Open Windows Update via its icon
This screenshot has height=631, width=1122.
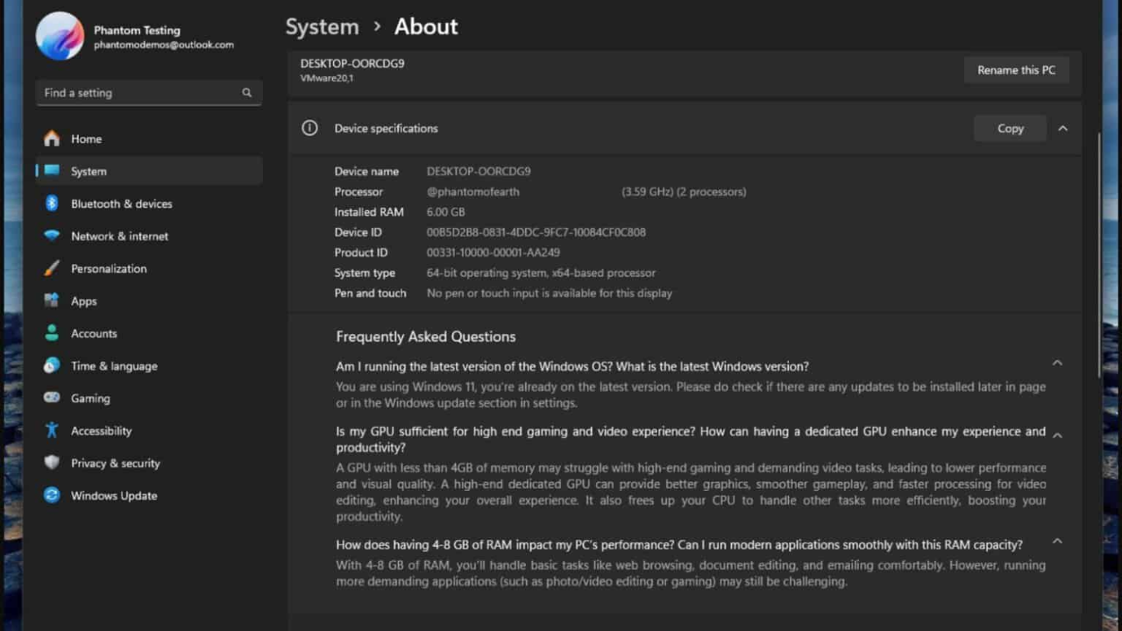(x=51, y=495)
